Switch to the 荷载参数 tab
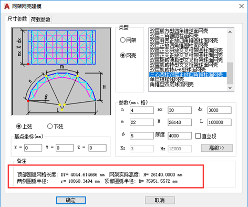The width and height of the screenshot is (248, 207). 40,19
